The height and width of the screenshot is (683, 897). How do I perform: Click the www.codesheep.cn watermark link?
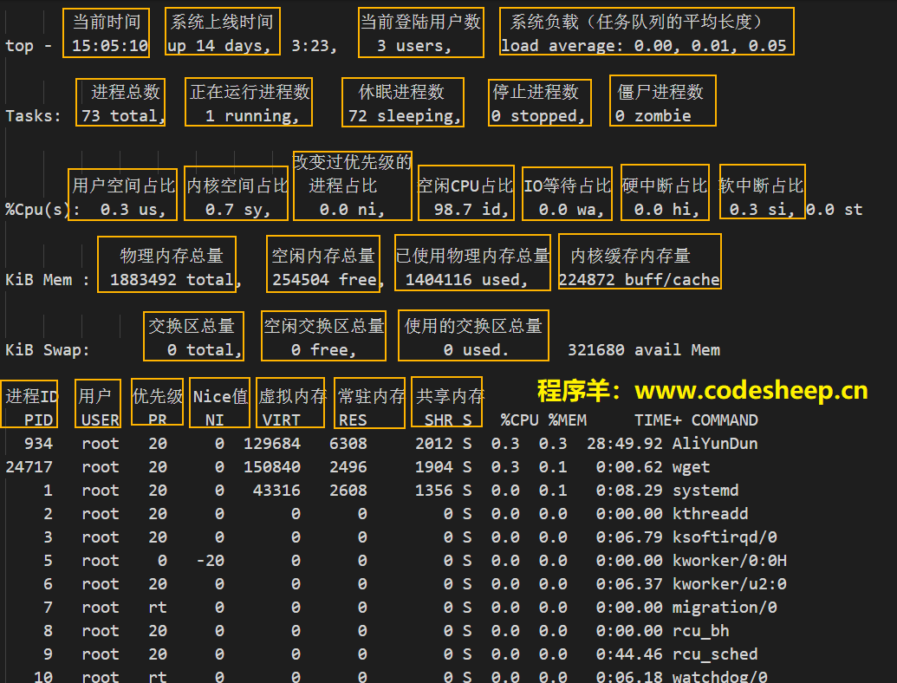click(x=751, y=391)
